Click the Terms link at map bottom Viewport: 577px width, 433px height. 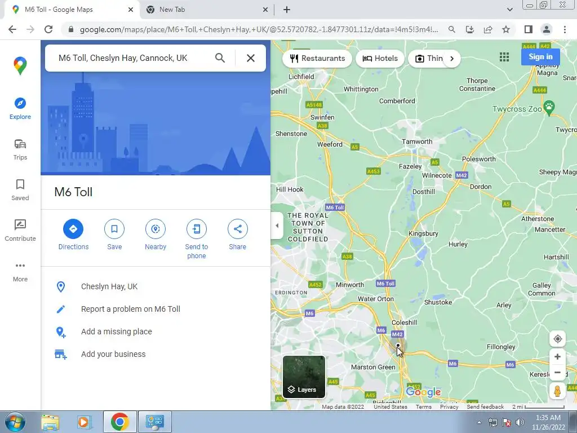coord(424,407)
